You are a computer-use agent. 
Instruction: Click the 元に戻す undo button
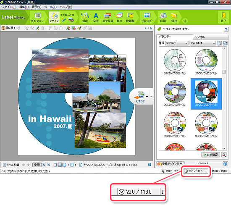click(x=8, y=28)
